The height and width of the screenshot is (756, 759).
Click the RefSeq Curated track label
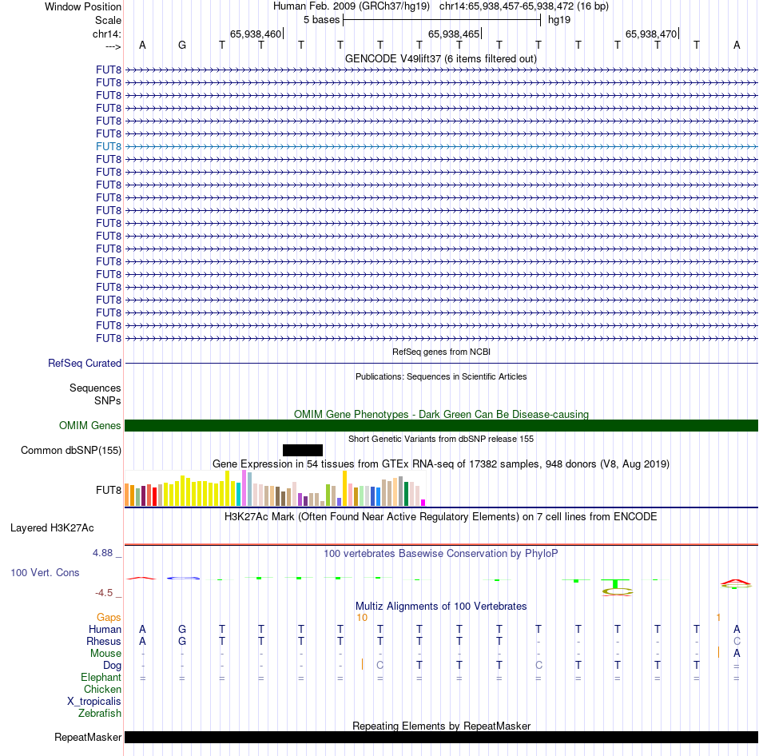[x=85, y=364]
